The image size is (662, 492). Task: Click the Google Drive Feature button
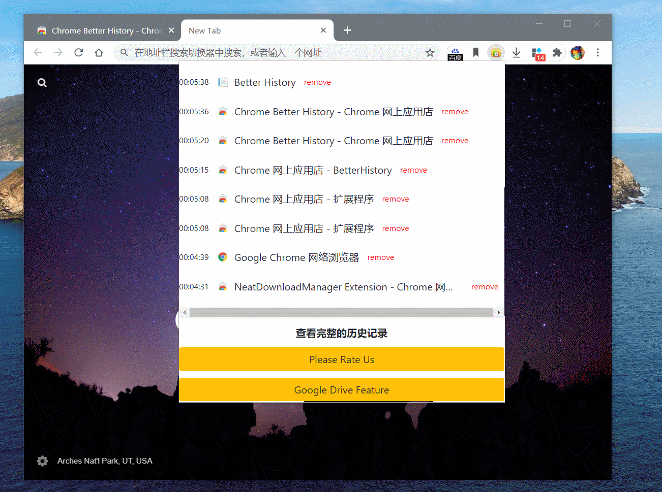tap(341, 390)
